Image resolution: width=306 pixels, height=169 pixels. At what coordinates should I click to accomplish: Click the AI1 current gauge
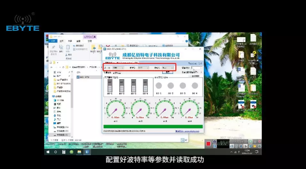[116, 109]
